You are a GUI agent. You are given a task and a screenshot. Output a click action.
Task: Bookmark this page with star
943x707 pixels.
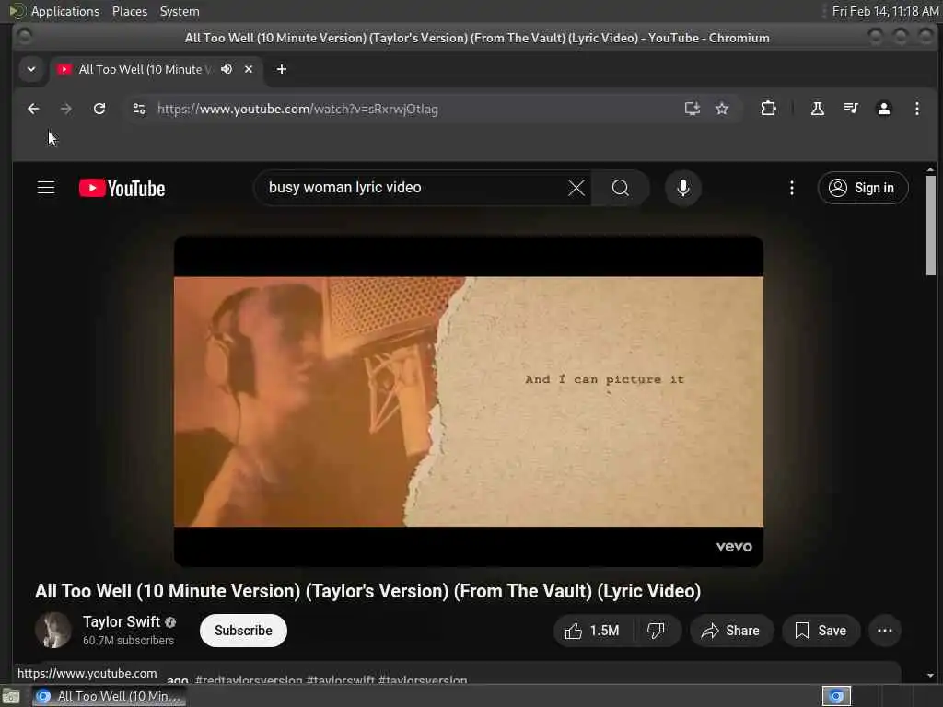point(722,109)
